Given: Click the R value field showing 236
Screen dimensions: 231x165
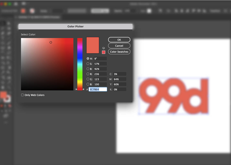Looking at the screenshot, I should [100, 74].
